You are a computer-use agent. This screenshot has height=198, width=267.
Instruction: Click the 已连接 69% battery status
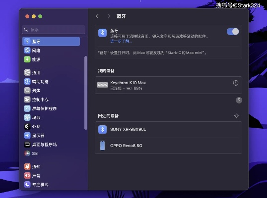126,88
